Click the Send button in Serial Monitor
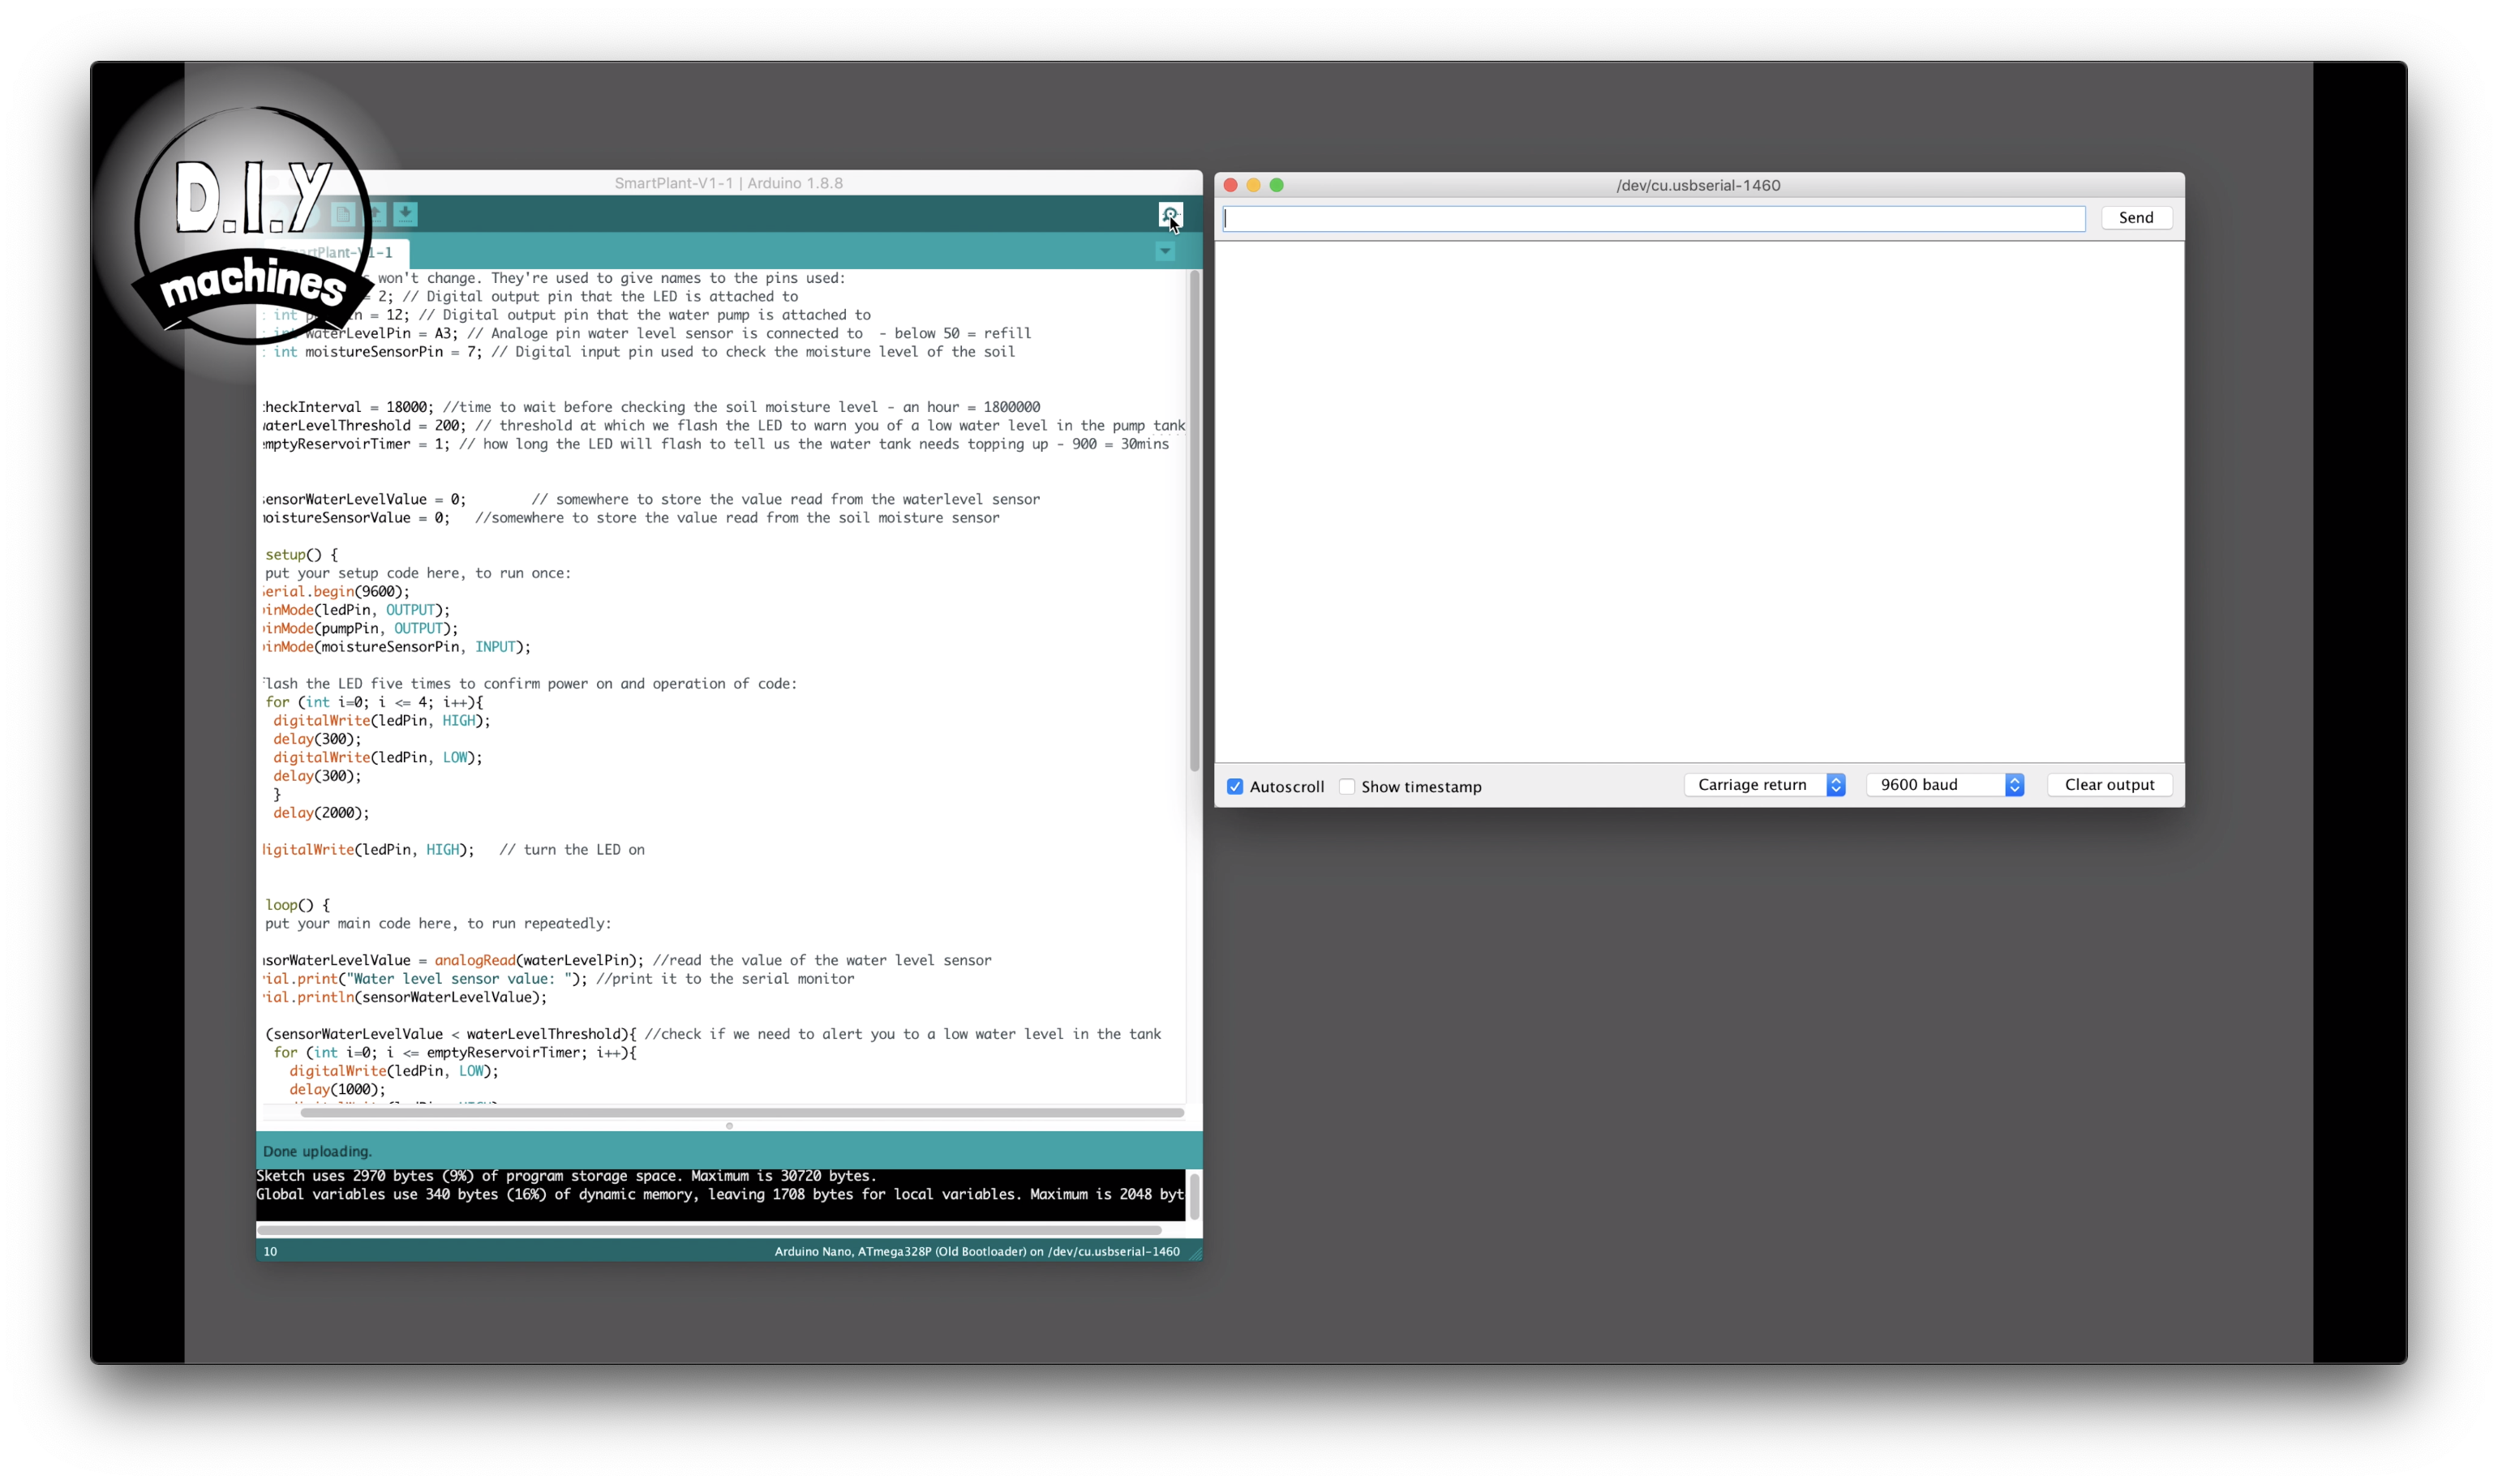 (x=2135, y=214)
